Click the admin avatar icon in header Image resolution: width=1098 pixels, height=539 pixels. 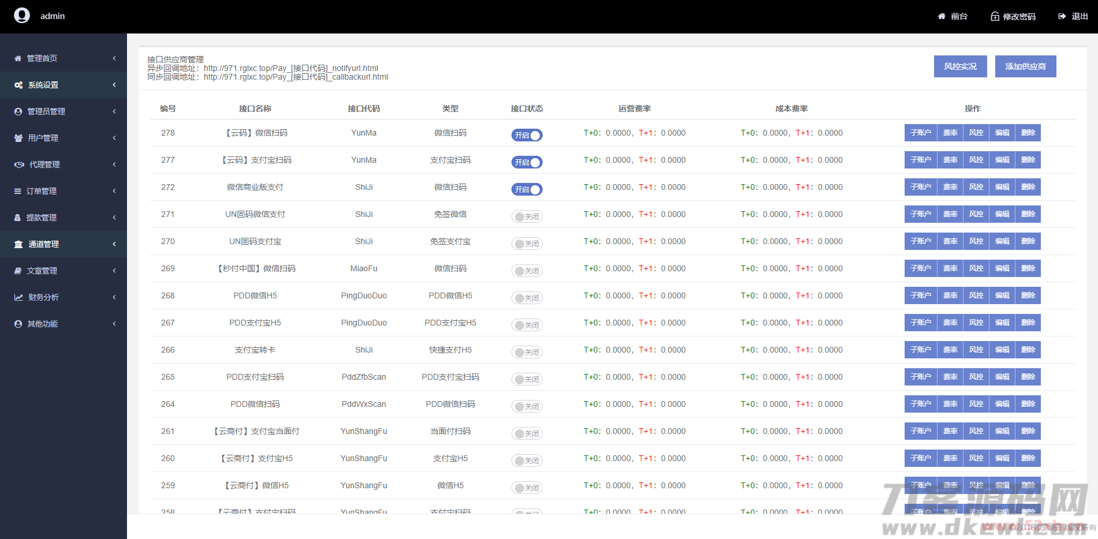tap(22, 16)
